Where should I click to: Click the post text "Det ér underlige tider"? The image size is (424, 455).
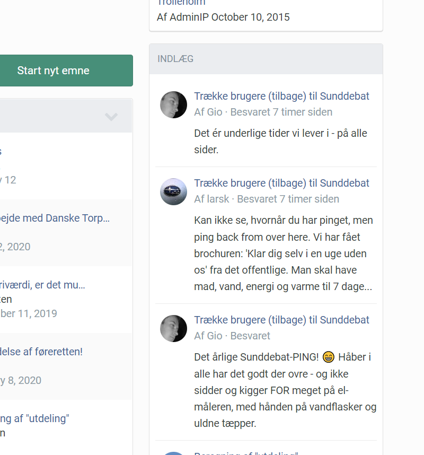(x=280, y=141)
